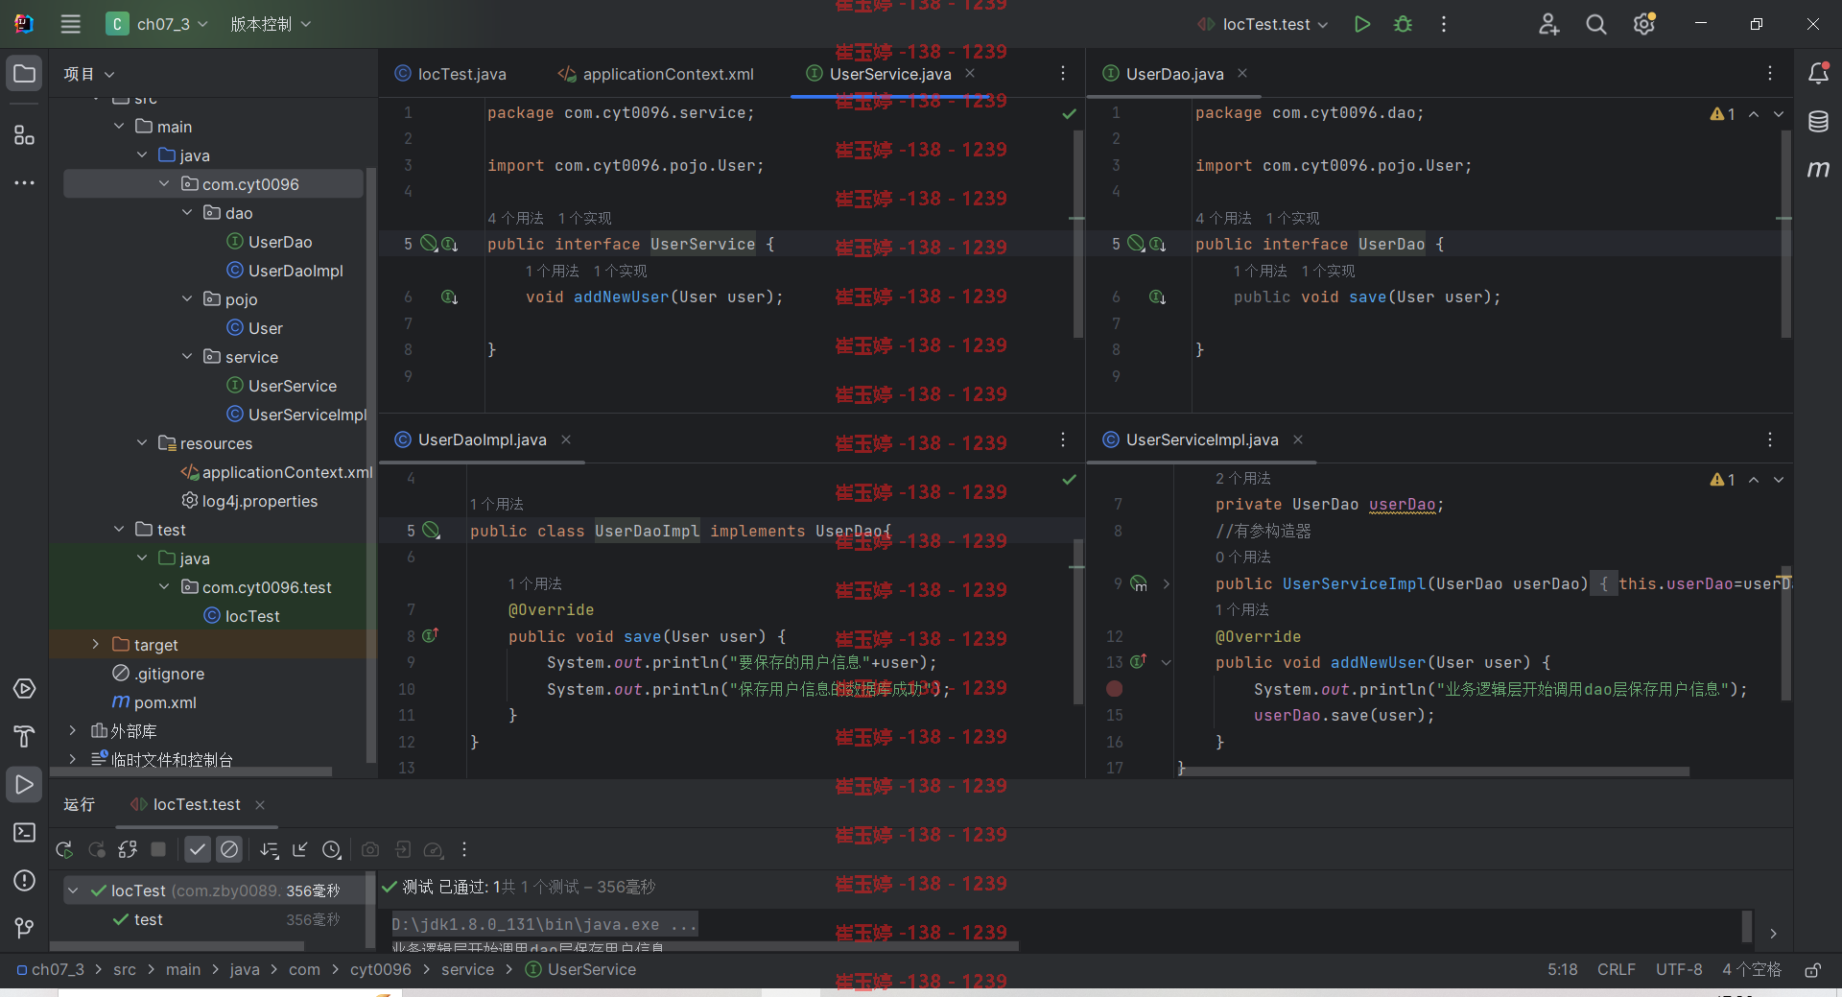This screenshot has width=1842, height=997.
Task: Close the UserService.java tab
Action: 970,73
